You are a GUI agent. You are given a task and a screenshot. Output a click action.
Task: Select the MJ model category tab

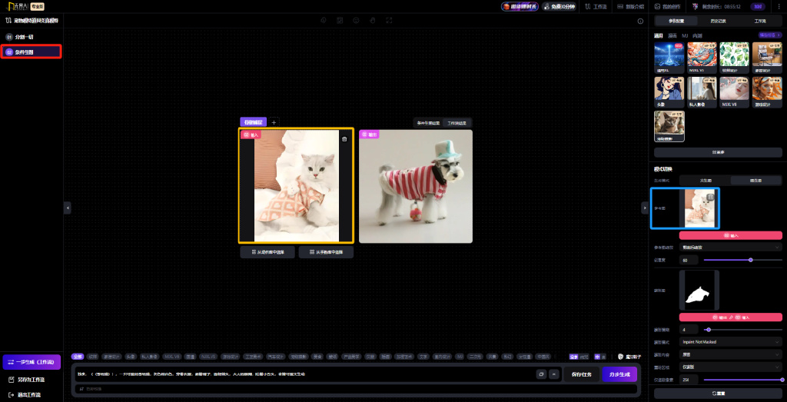point(685,35)
